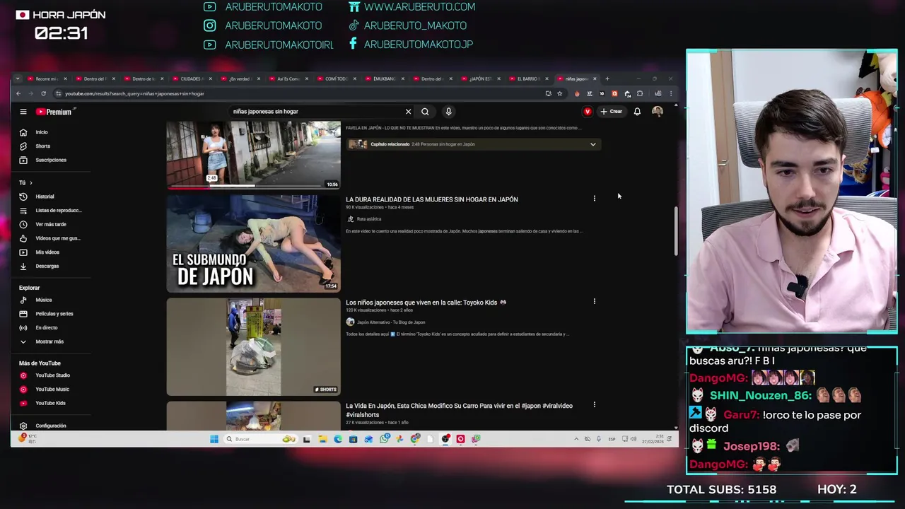This screenshot has width=905, height=509.
Task: Open Configuración in sidebar
Action: click(49, 426)
